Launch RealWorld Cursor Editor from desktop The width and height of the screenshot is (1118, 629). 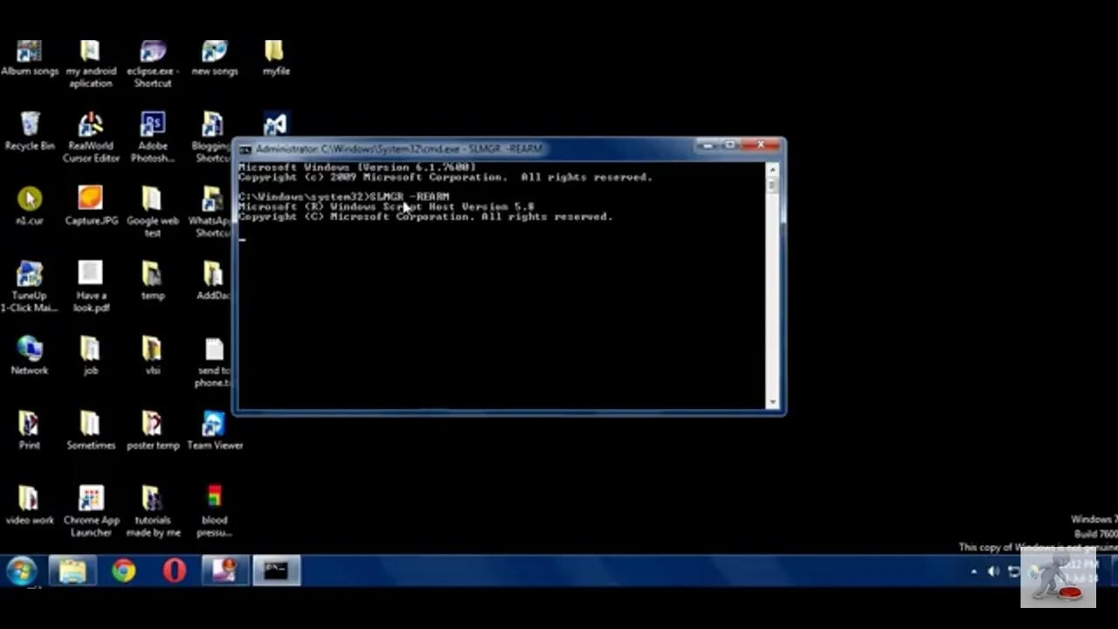click(91, 138)
